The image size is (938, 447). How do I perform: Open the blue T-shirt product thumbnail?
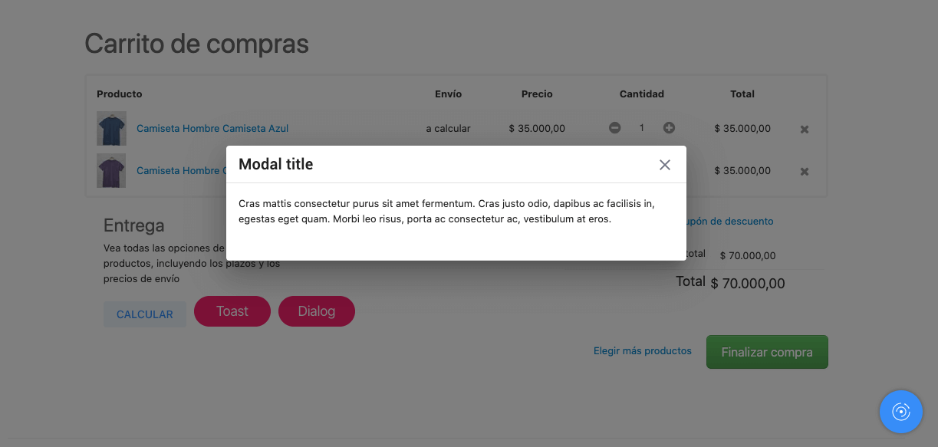[x=111, y=129]
